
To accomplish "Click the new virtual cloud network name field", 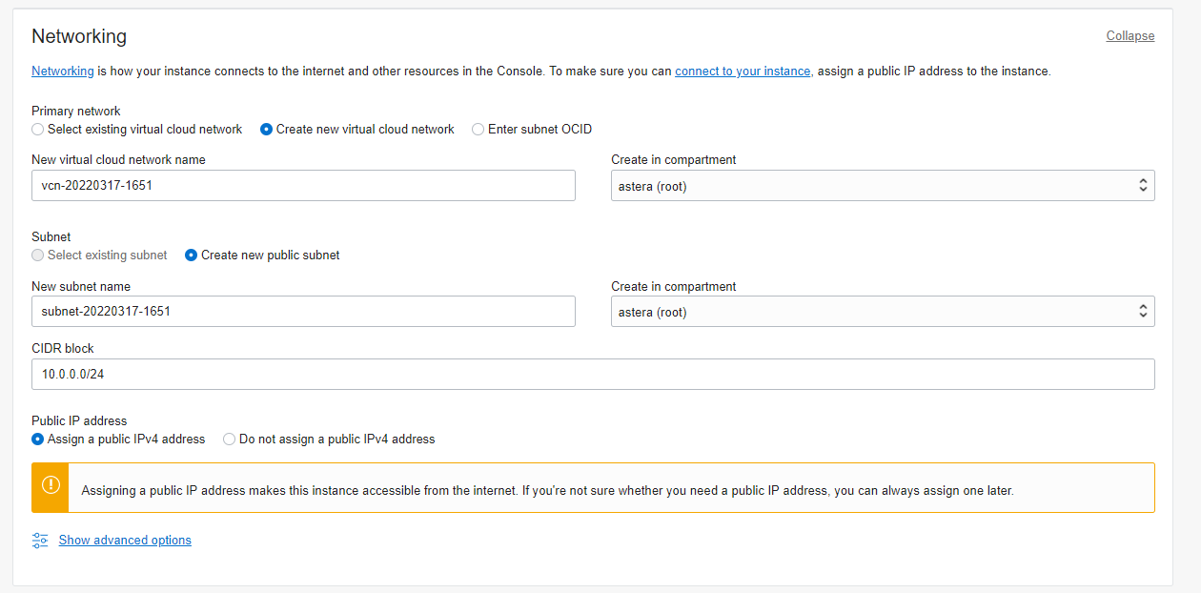I will click(303, 186).
